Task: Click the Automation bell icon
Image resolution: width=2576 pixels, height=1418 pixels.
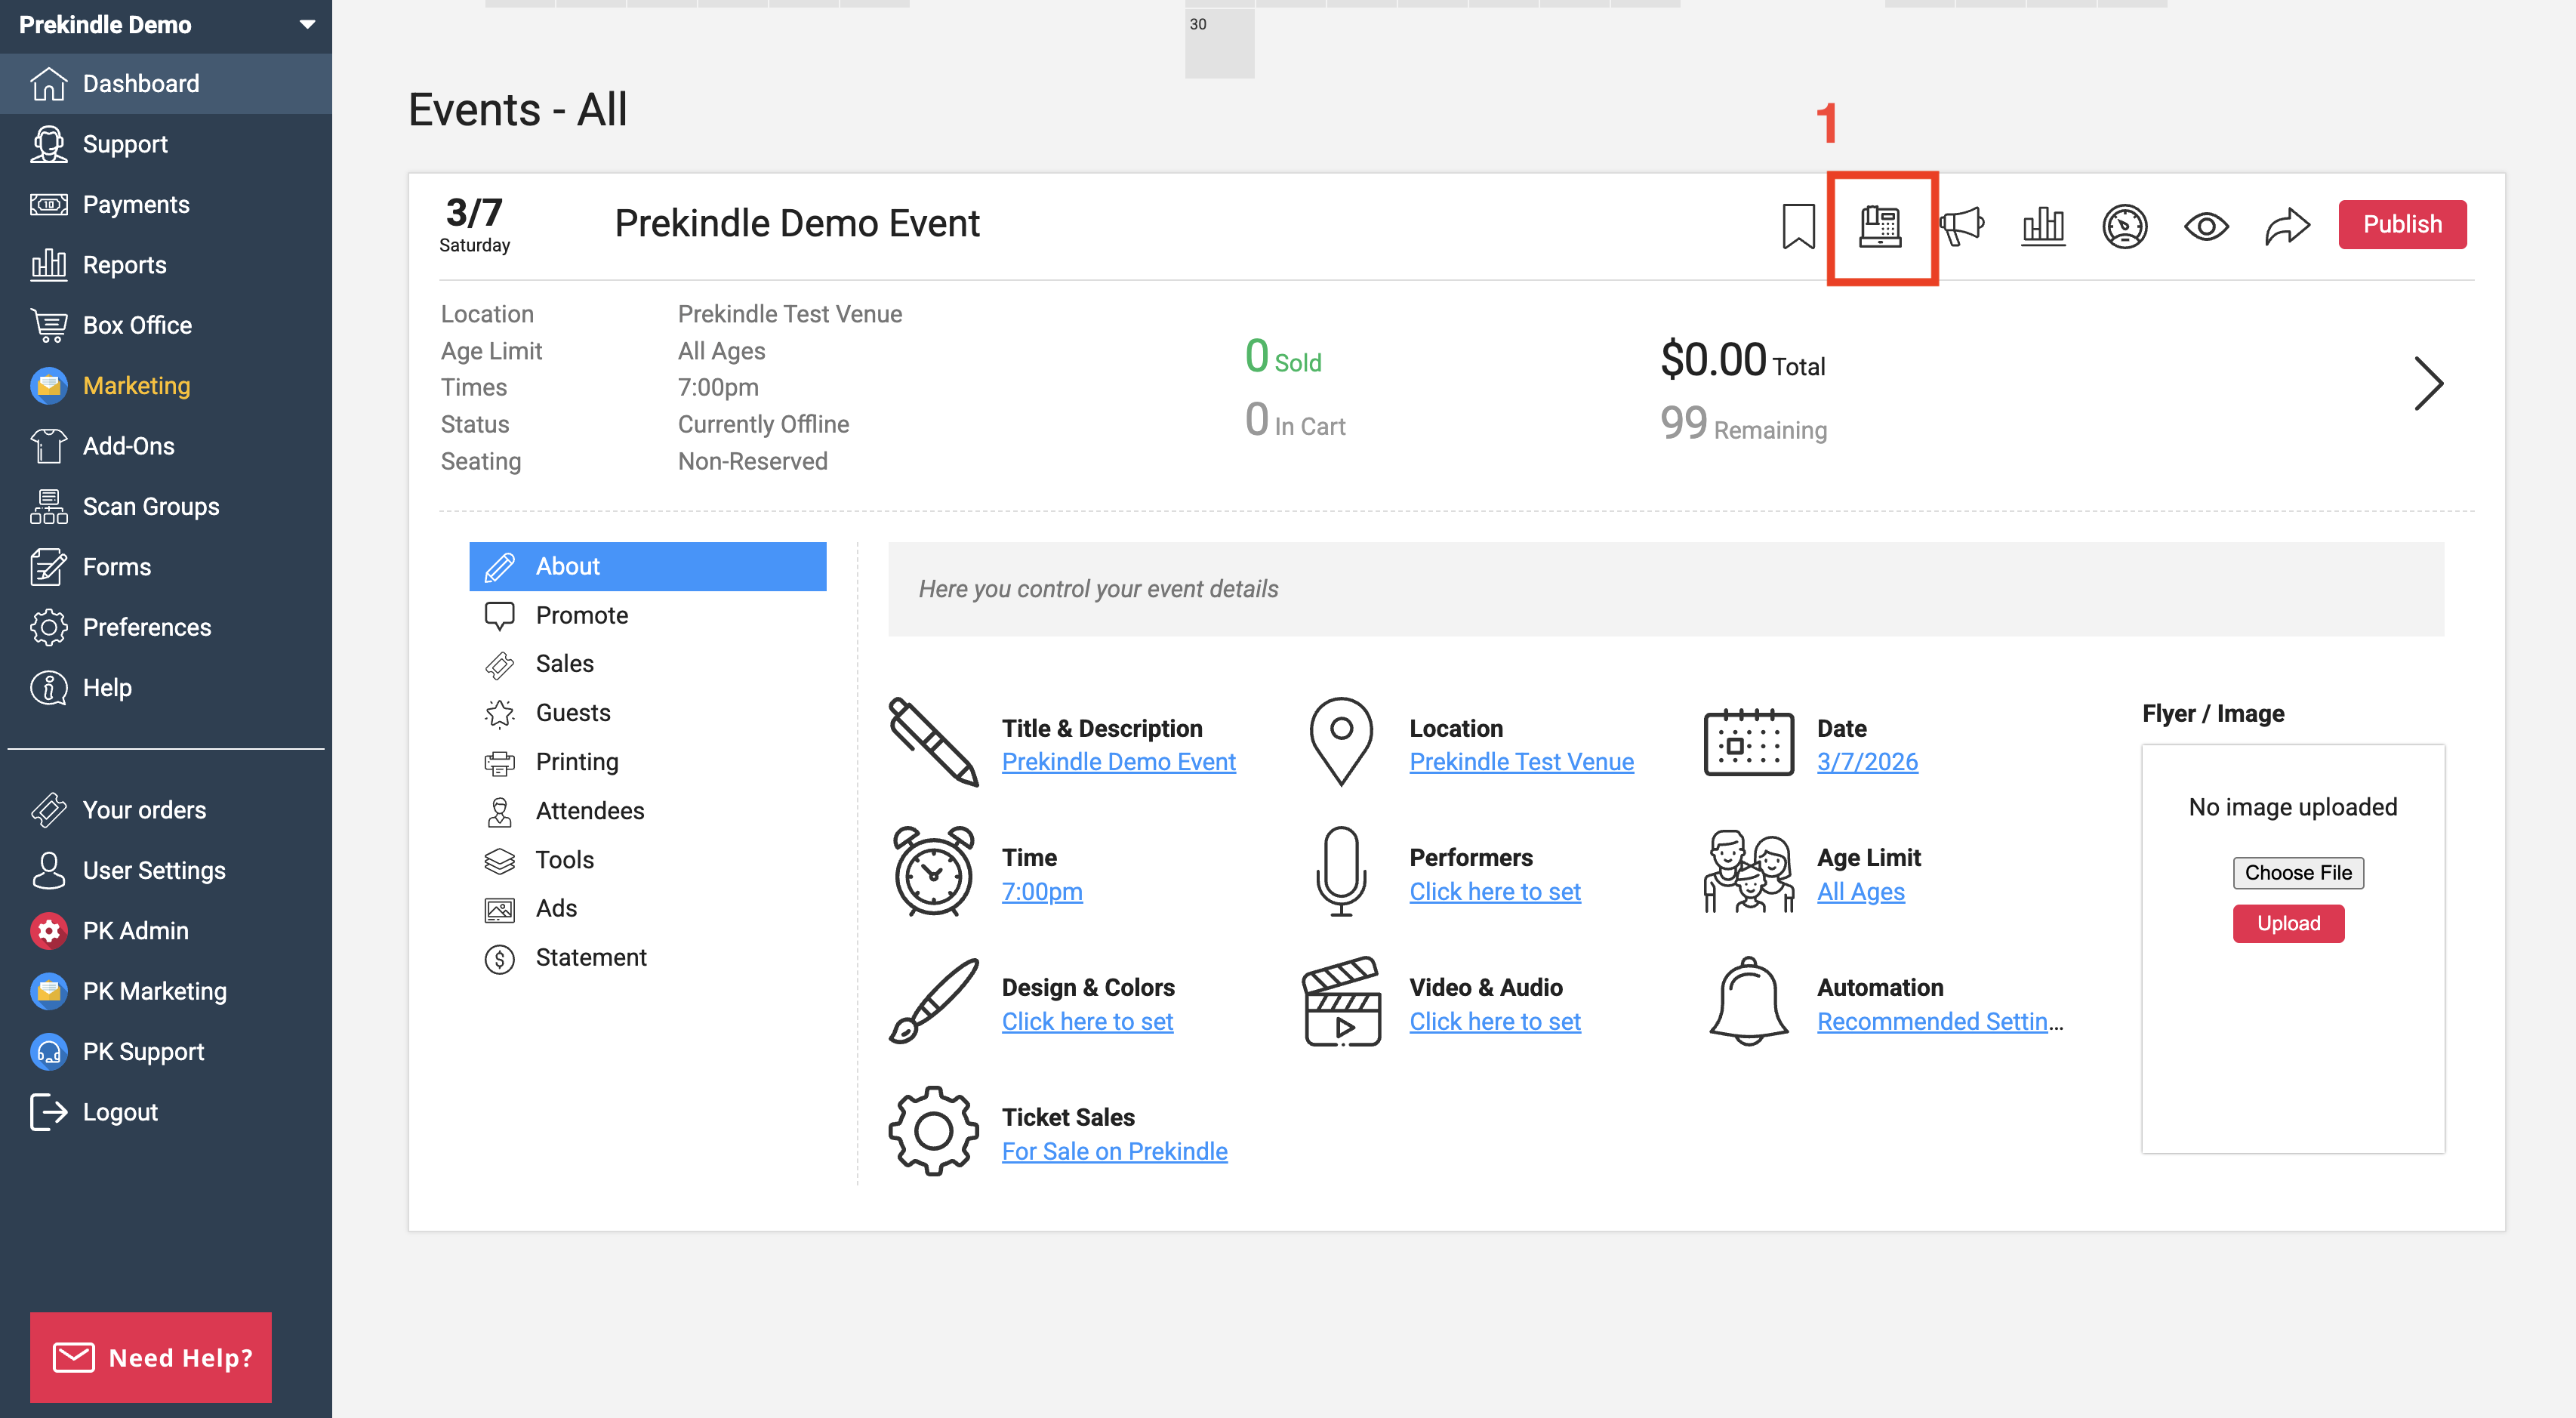Action: click(x=1748, y=1001)
